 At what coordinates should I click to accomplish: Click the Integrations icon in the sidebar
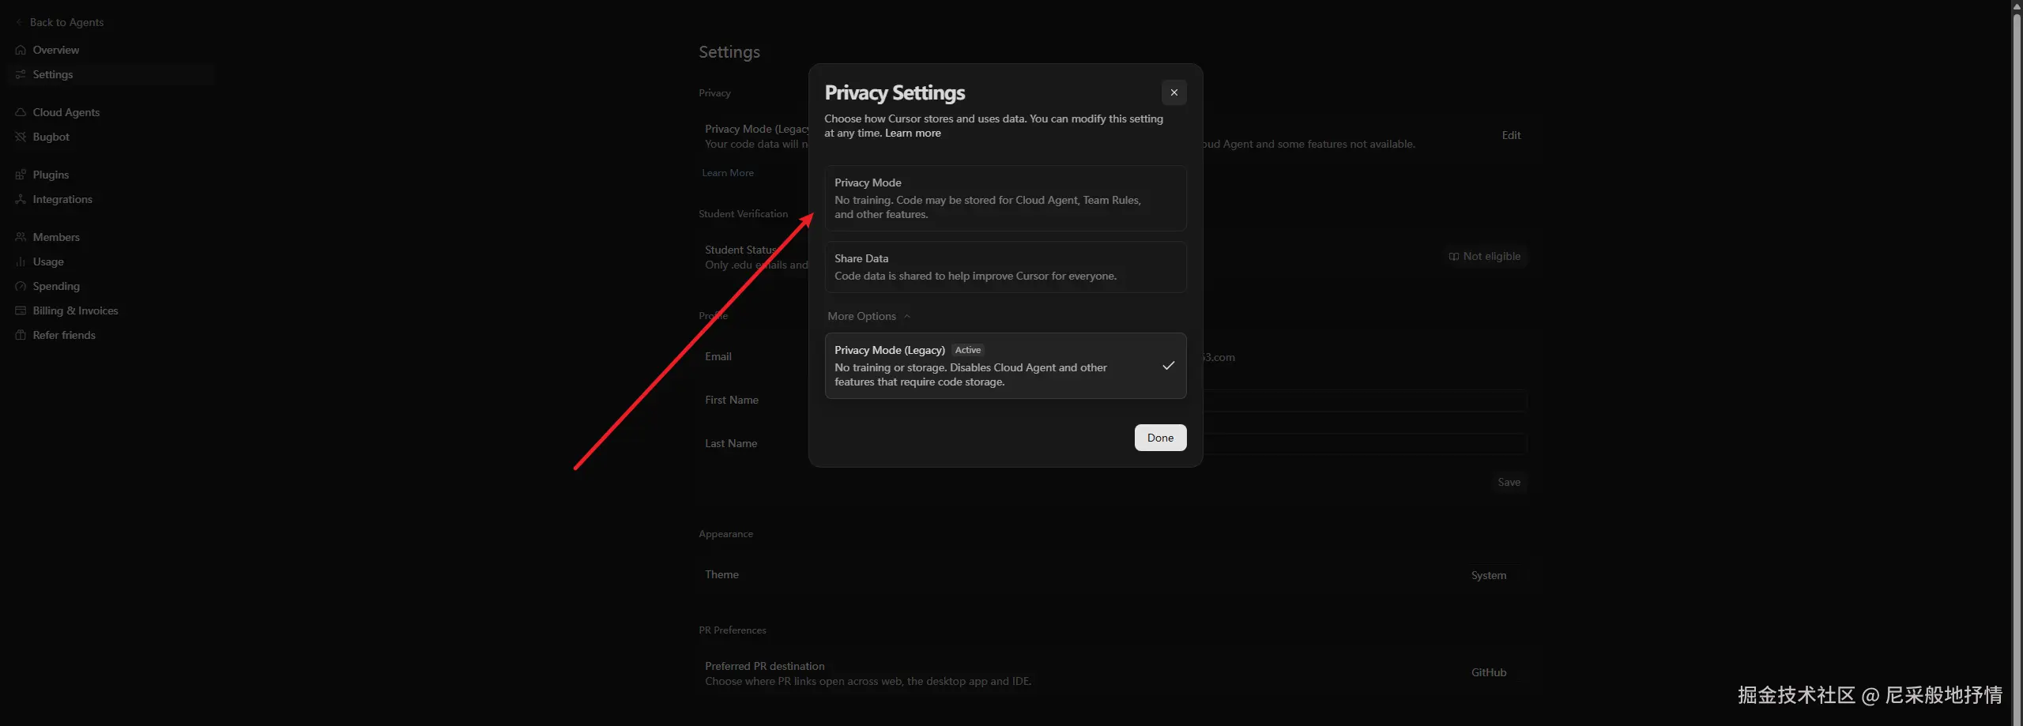click(x=21, y=199)
